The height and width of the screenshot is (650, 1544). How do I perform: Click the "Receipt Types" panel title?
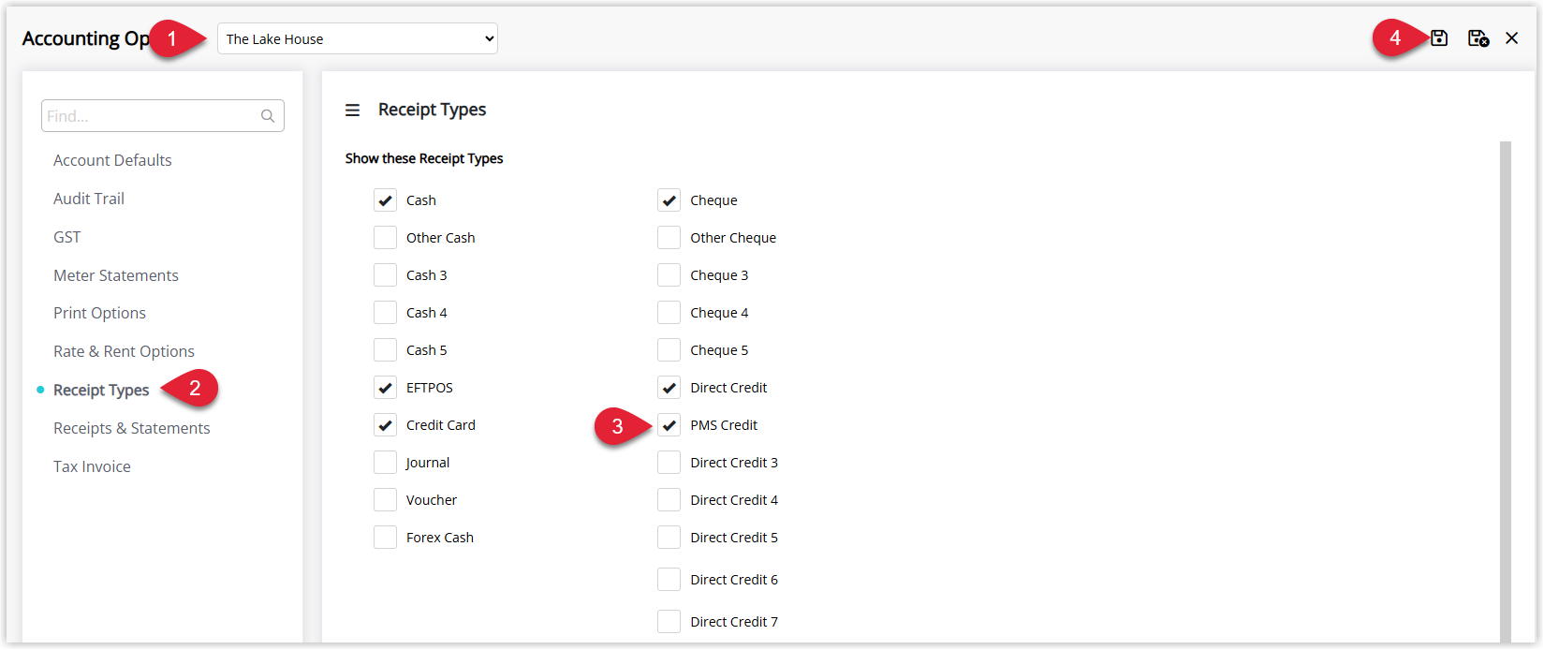(x=432, y=110)
